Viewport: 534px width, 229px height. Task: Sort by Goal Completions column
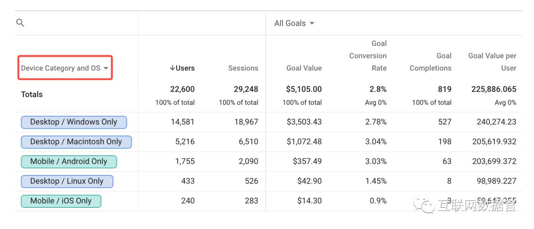click(430, 62)
